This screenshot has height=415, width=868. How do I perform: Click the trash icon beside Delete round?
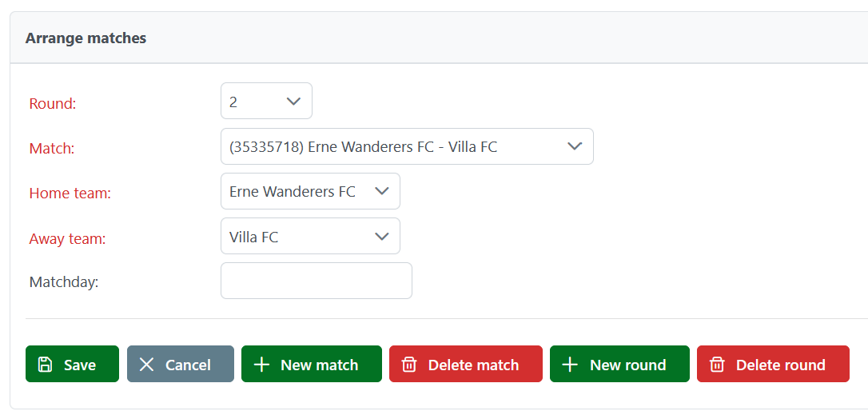[717, 365]
